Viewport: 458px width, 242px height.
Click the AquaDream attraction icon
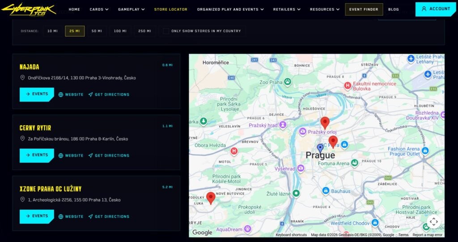[248, 228]
